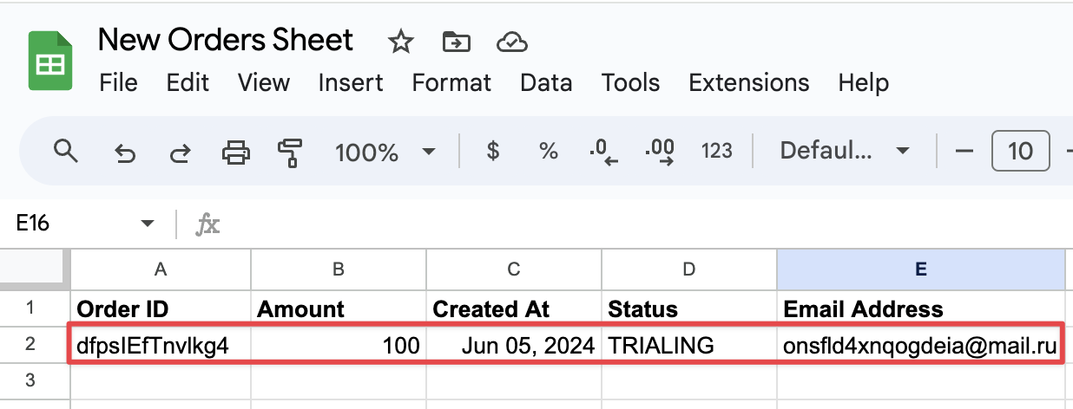This screenshot has width=1073, height=409.
Task: Undo the last action
Action: pyautogui.click(x=126, y=153)
